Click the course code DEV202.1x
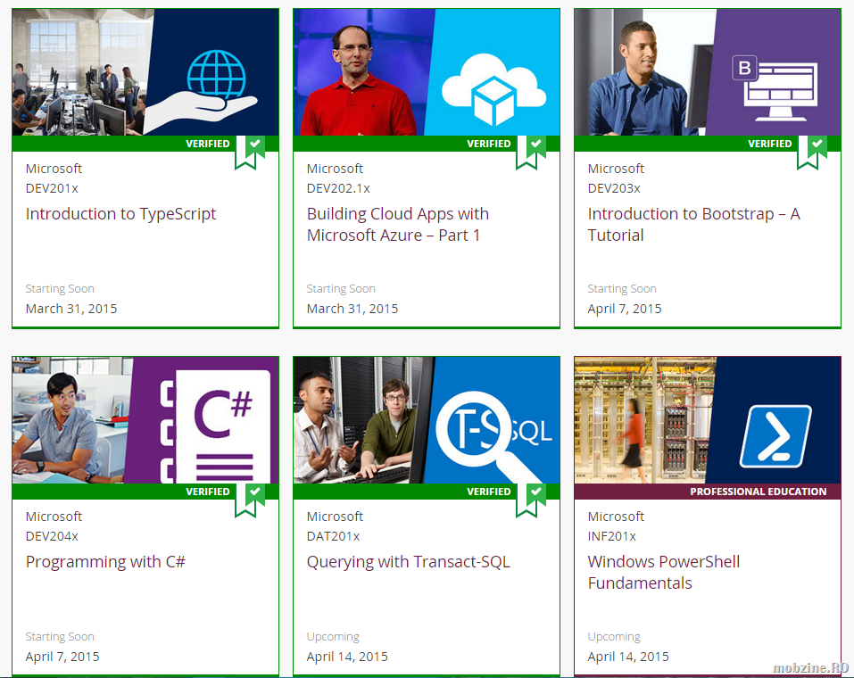The image size is (854, 678). click(338, 188)
